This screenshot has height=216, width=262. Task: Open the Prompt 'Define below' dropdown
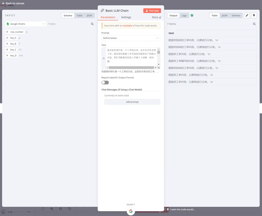(x=131, y=38)
